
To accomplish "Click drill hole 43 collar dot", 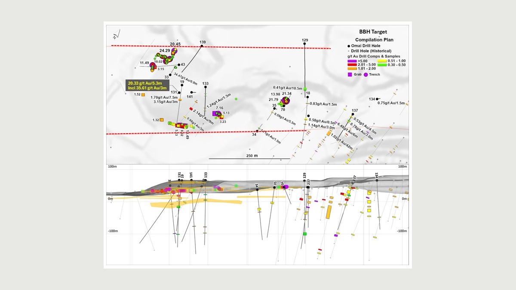I will (179, 65).
